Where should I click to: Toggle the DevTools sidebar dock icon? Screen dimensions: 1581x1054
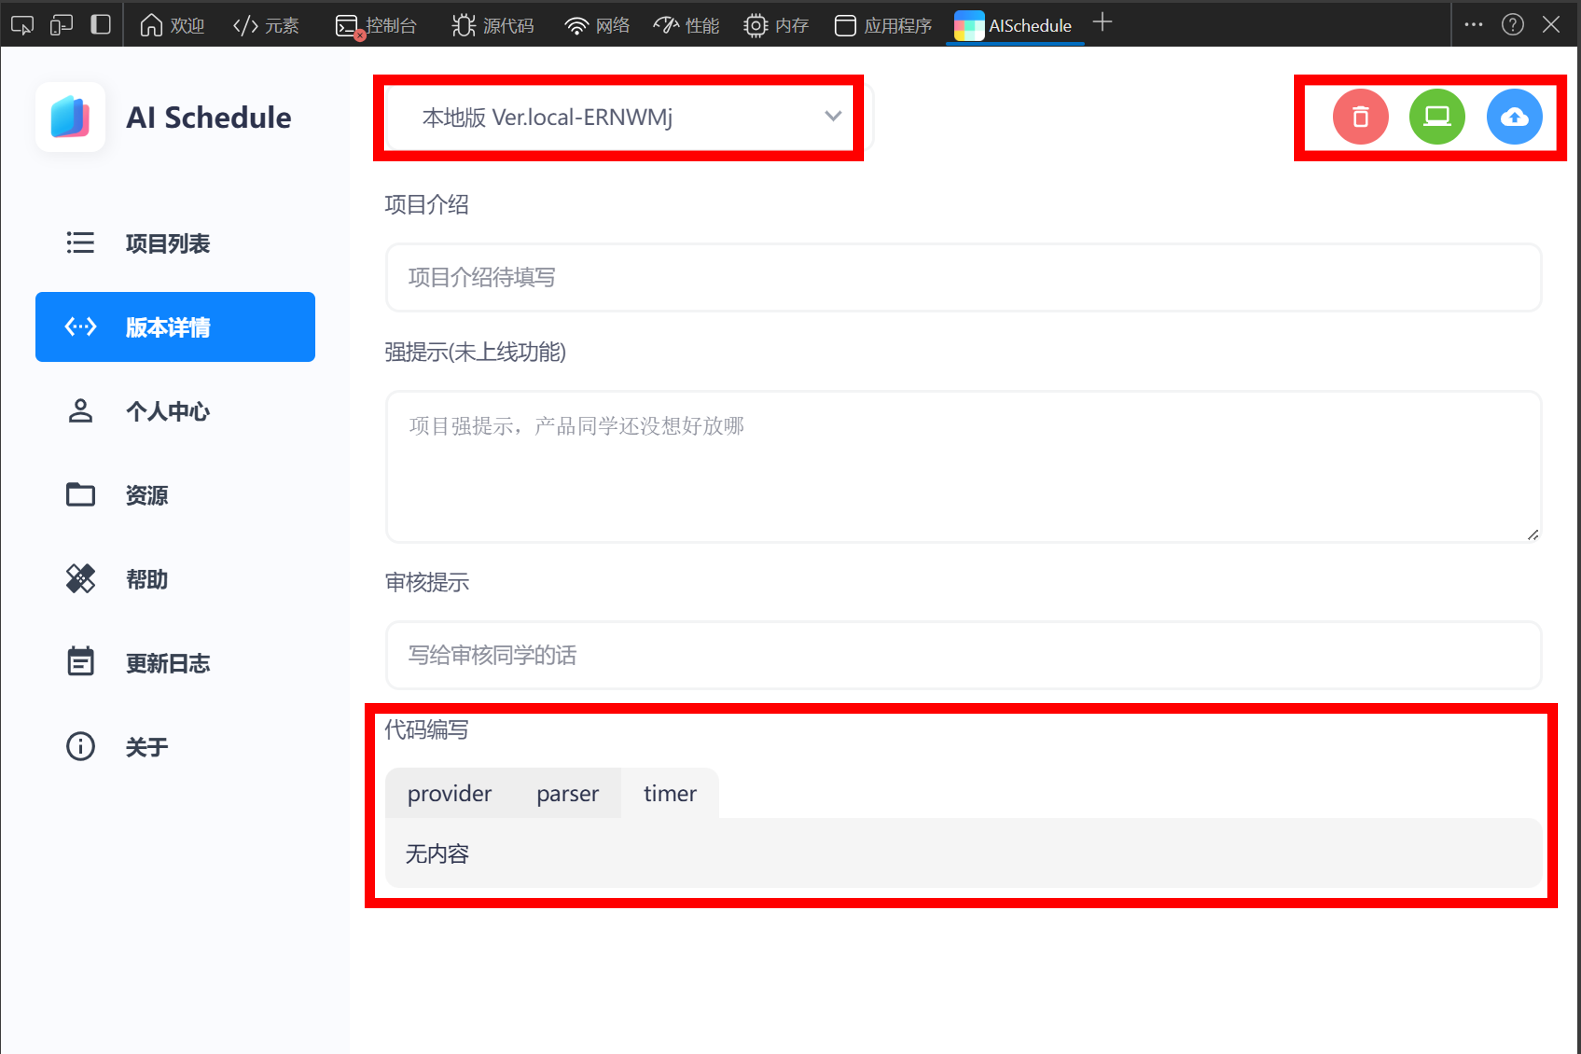101,26
